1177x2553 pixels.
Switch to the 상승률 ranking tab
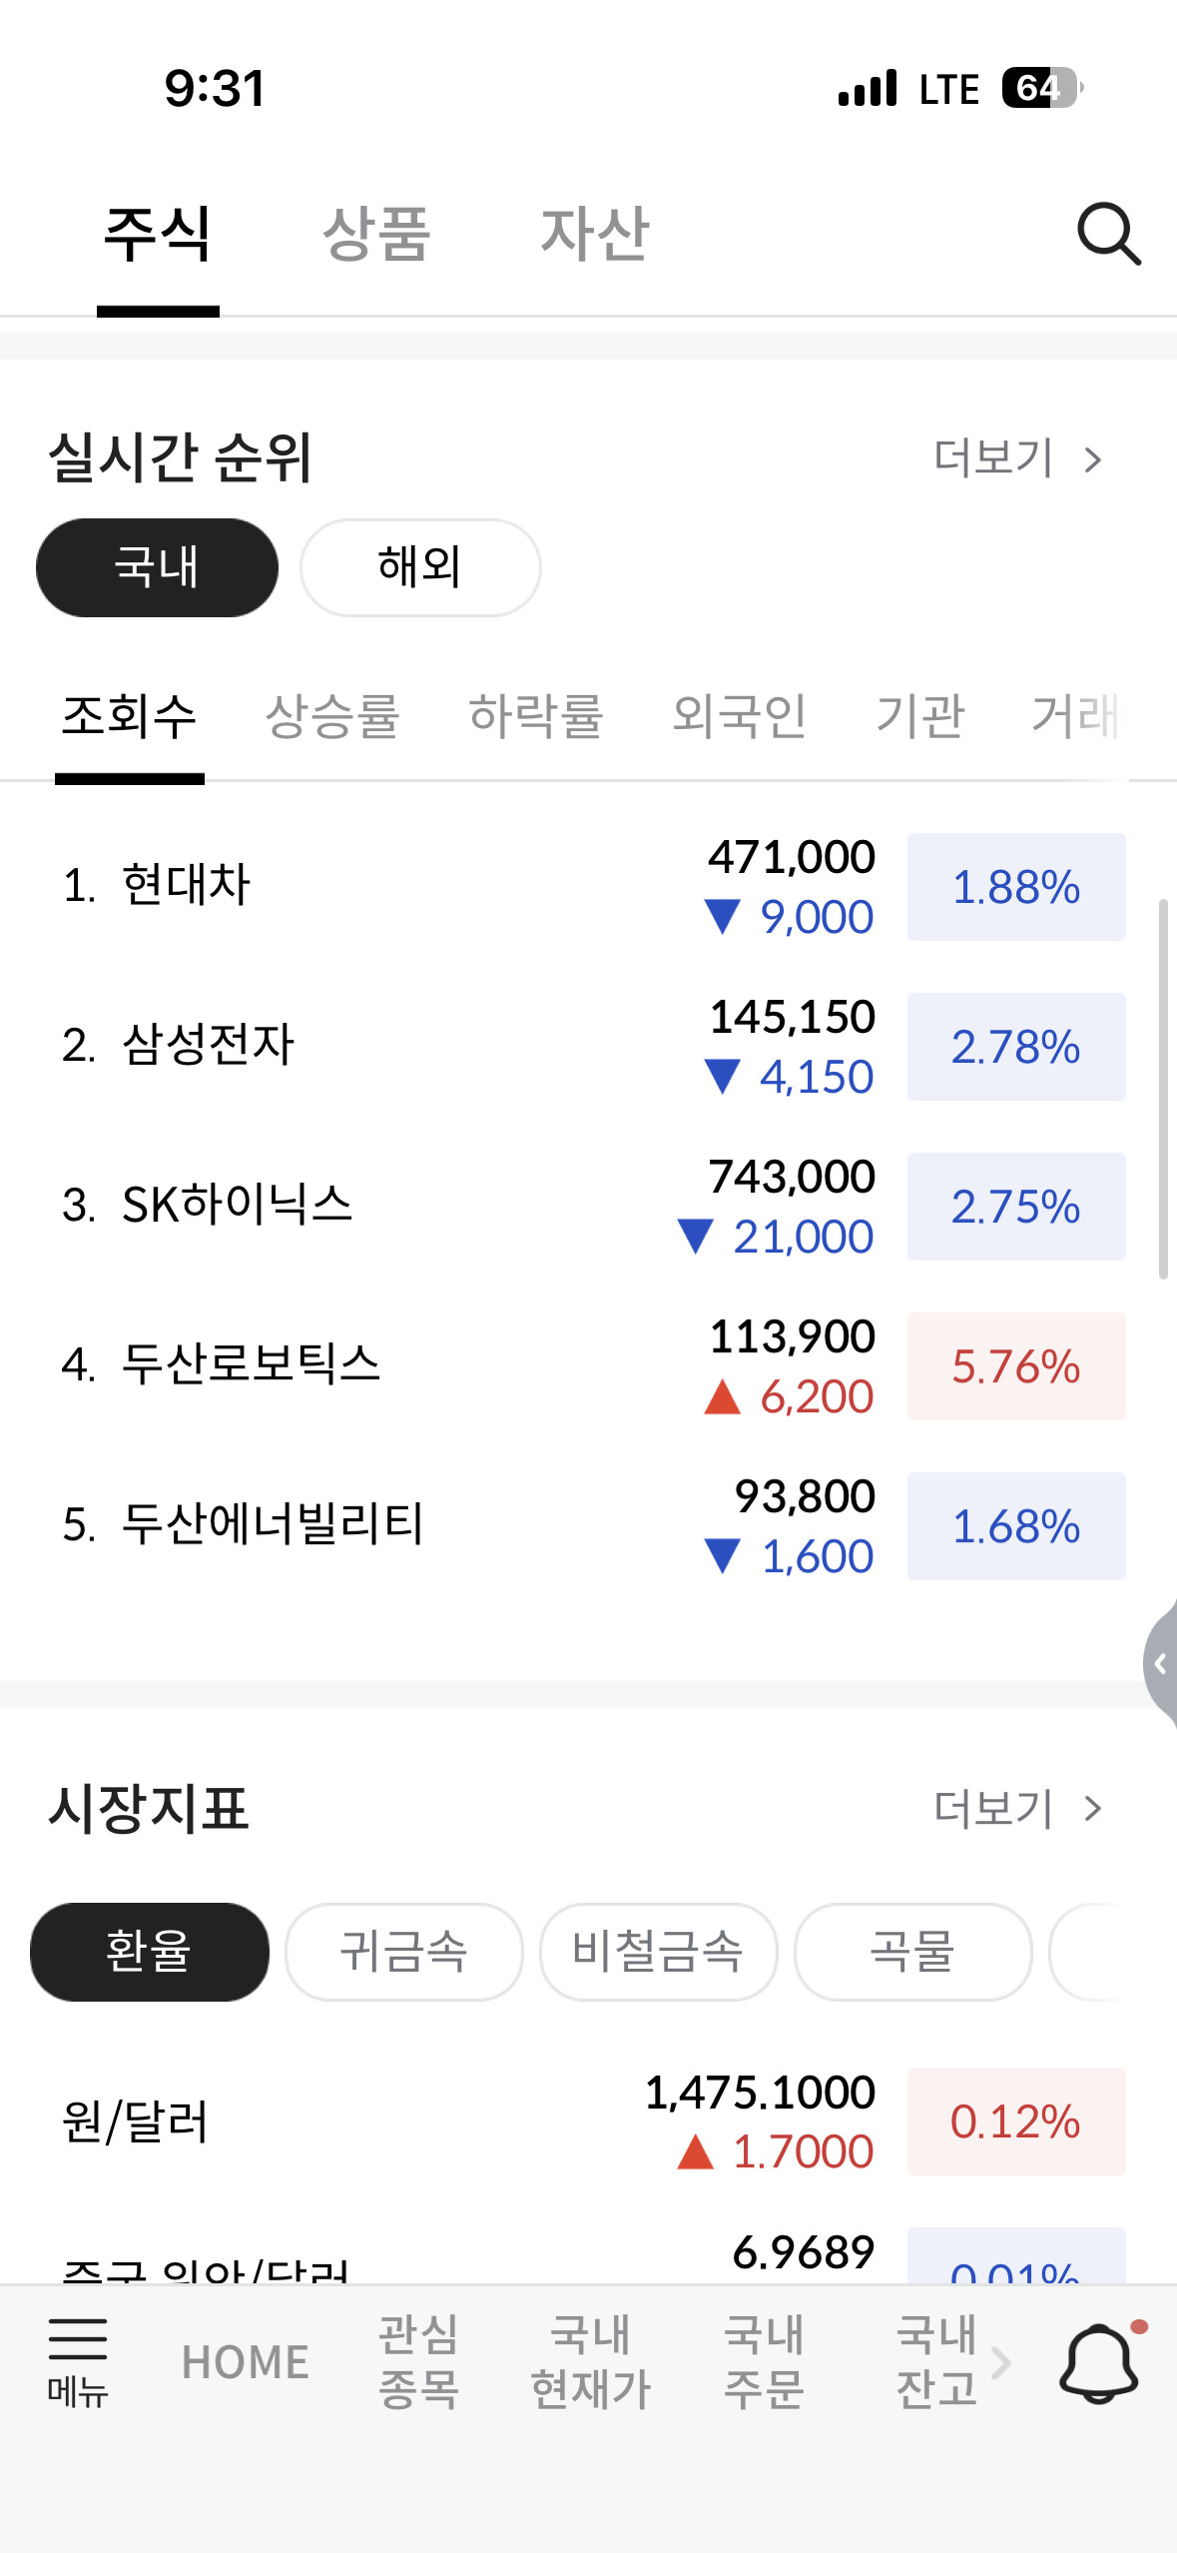click(332, 716)
